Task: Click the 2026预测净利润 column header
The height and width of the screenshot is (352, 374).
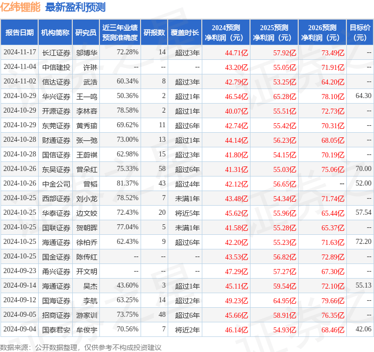Action: tap(322, 33)
